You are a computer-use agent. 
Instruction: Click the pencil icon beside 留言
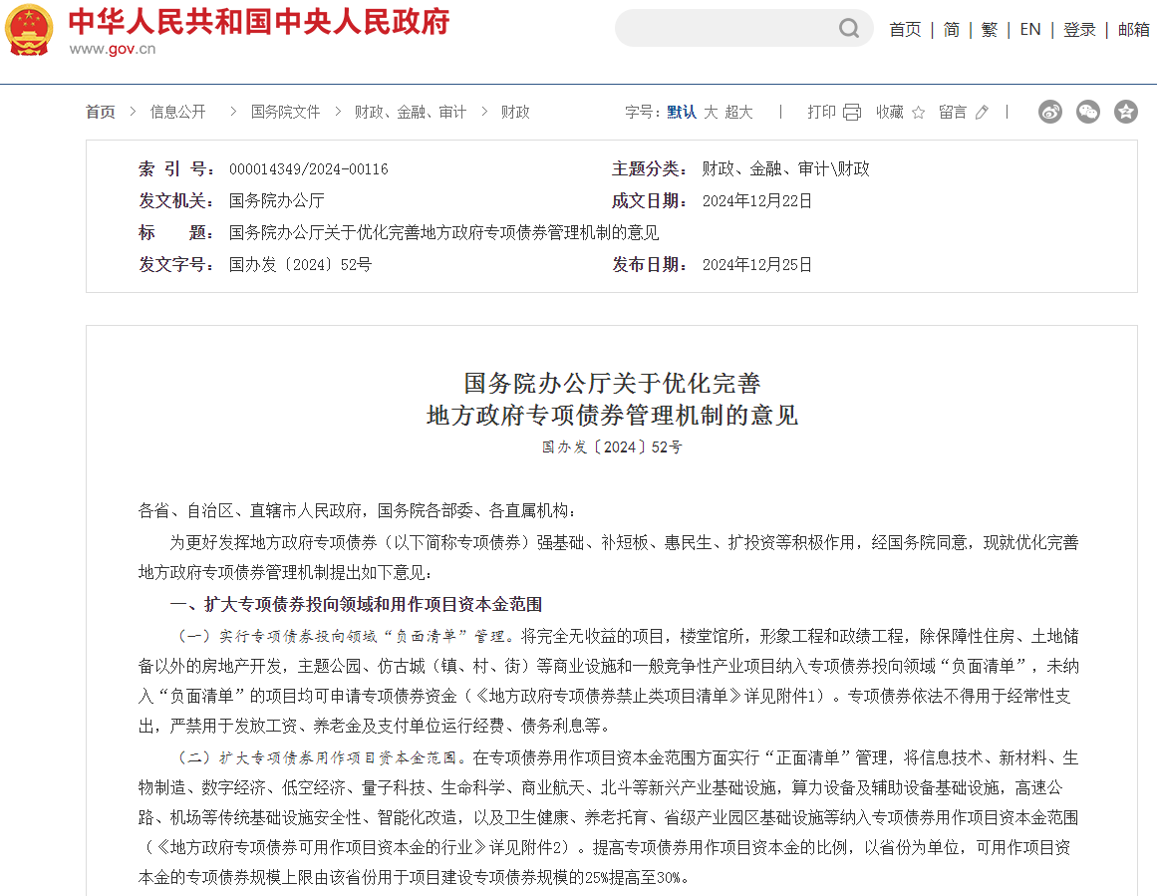[x=982, y=113]
